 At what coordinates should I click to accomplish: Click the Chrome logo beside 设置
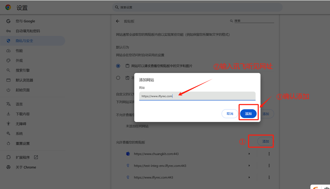coord(8,7)
